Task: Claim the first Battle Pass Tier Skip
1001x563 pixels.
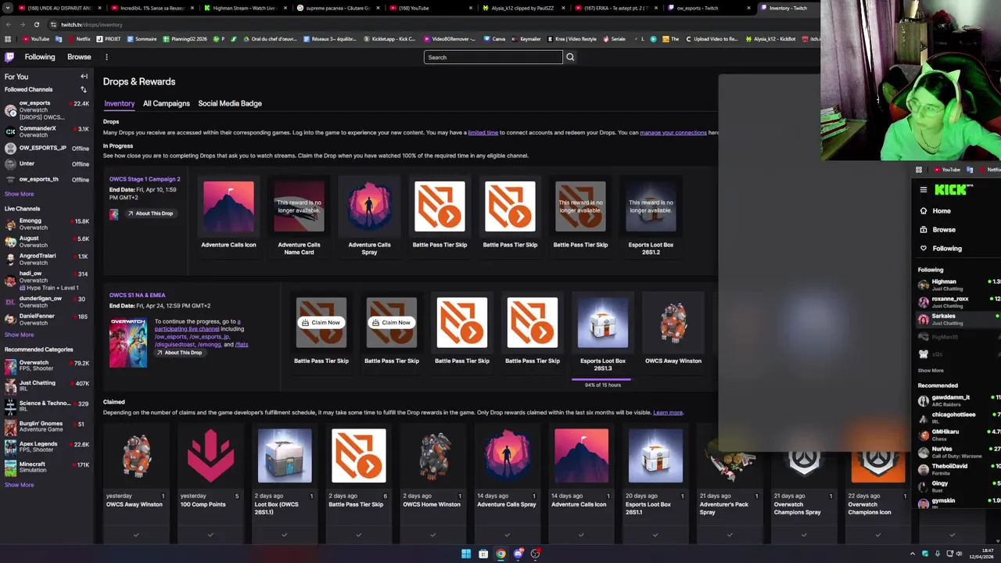Action: tap(321, 322)
